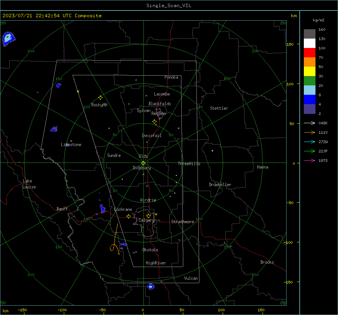Click the Olds label

coord(143,156)
